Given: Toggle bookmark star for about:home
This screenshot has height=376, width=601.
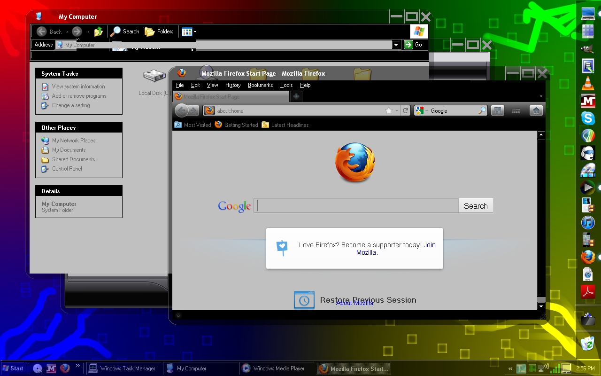Looking at the screenshot, I should coord(389,110).
